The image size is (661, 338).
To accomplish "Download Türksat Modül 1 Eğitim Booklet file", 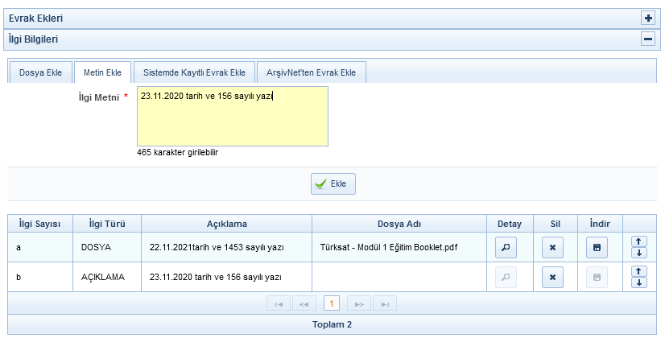I will (597, 247).
